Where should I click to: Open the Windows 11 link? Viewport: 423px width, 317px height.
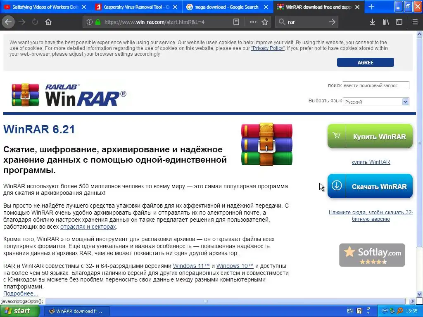(191, 266)
